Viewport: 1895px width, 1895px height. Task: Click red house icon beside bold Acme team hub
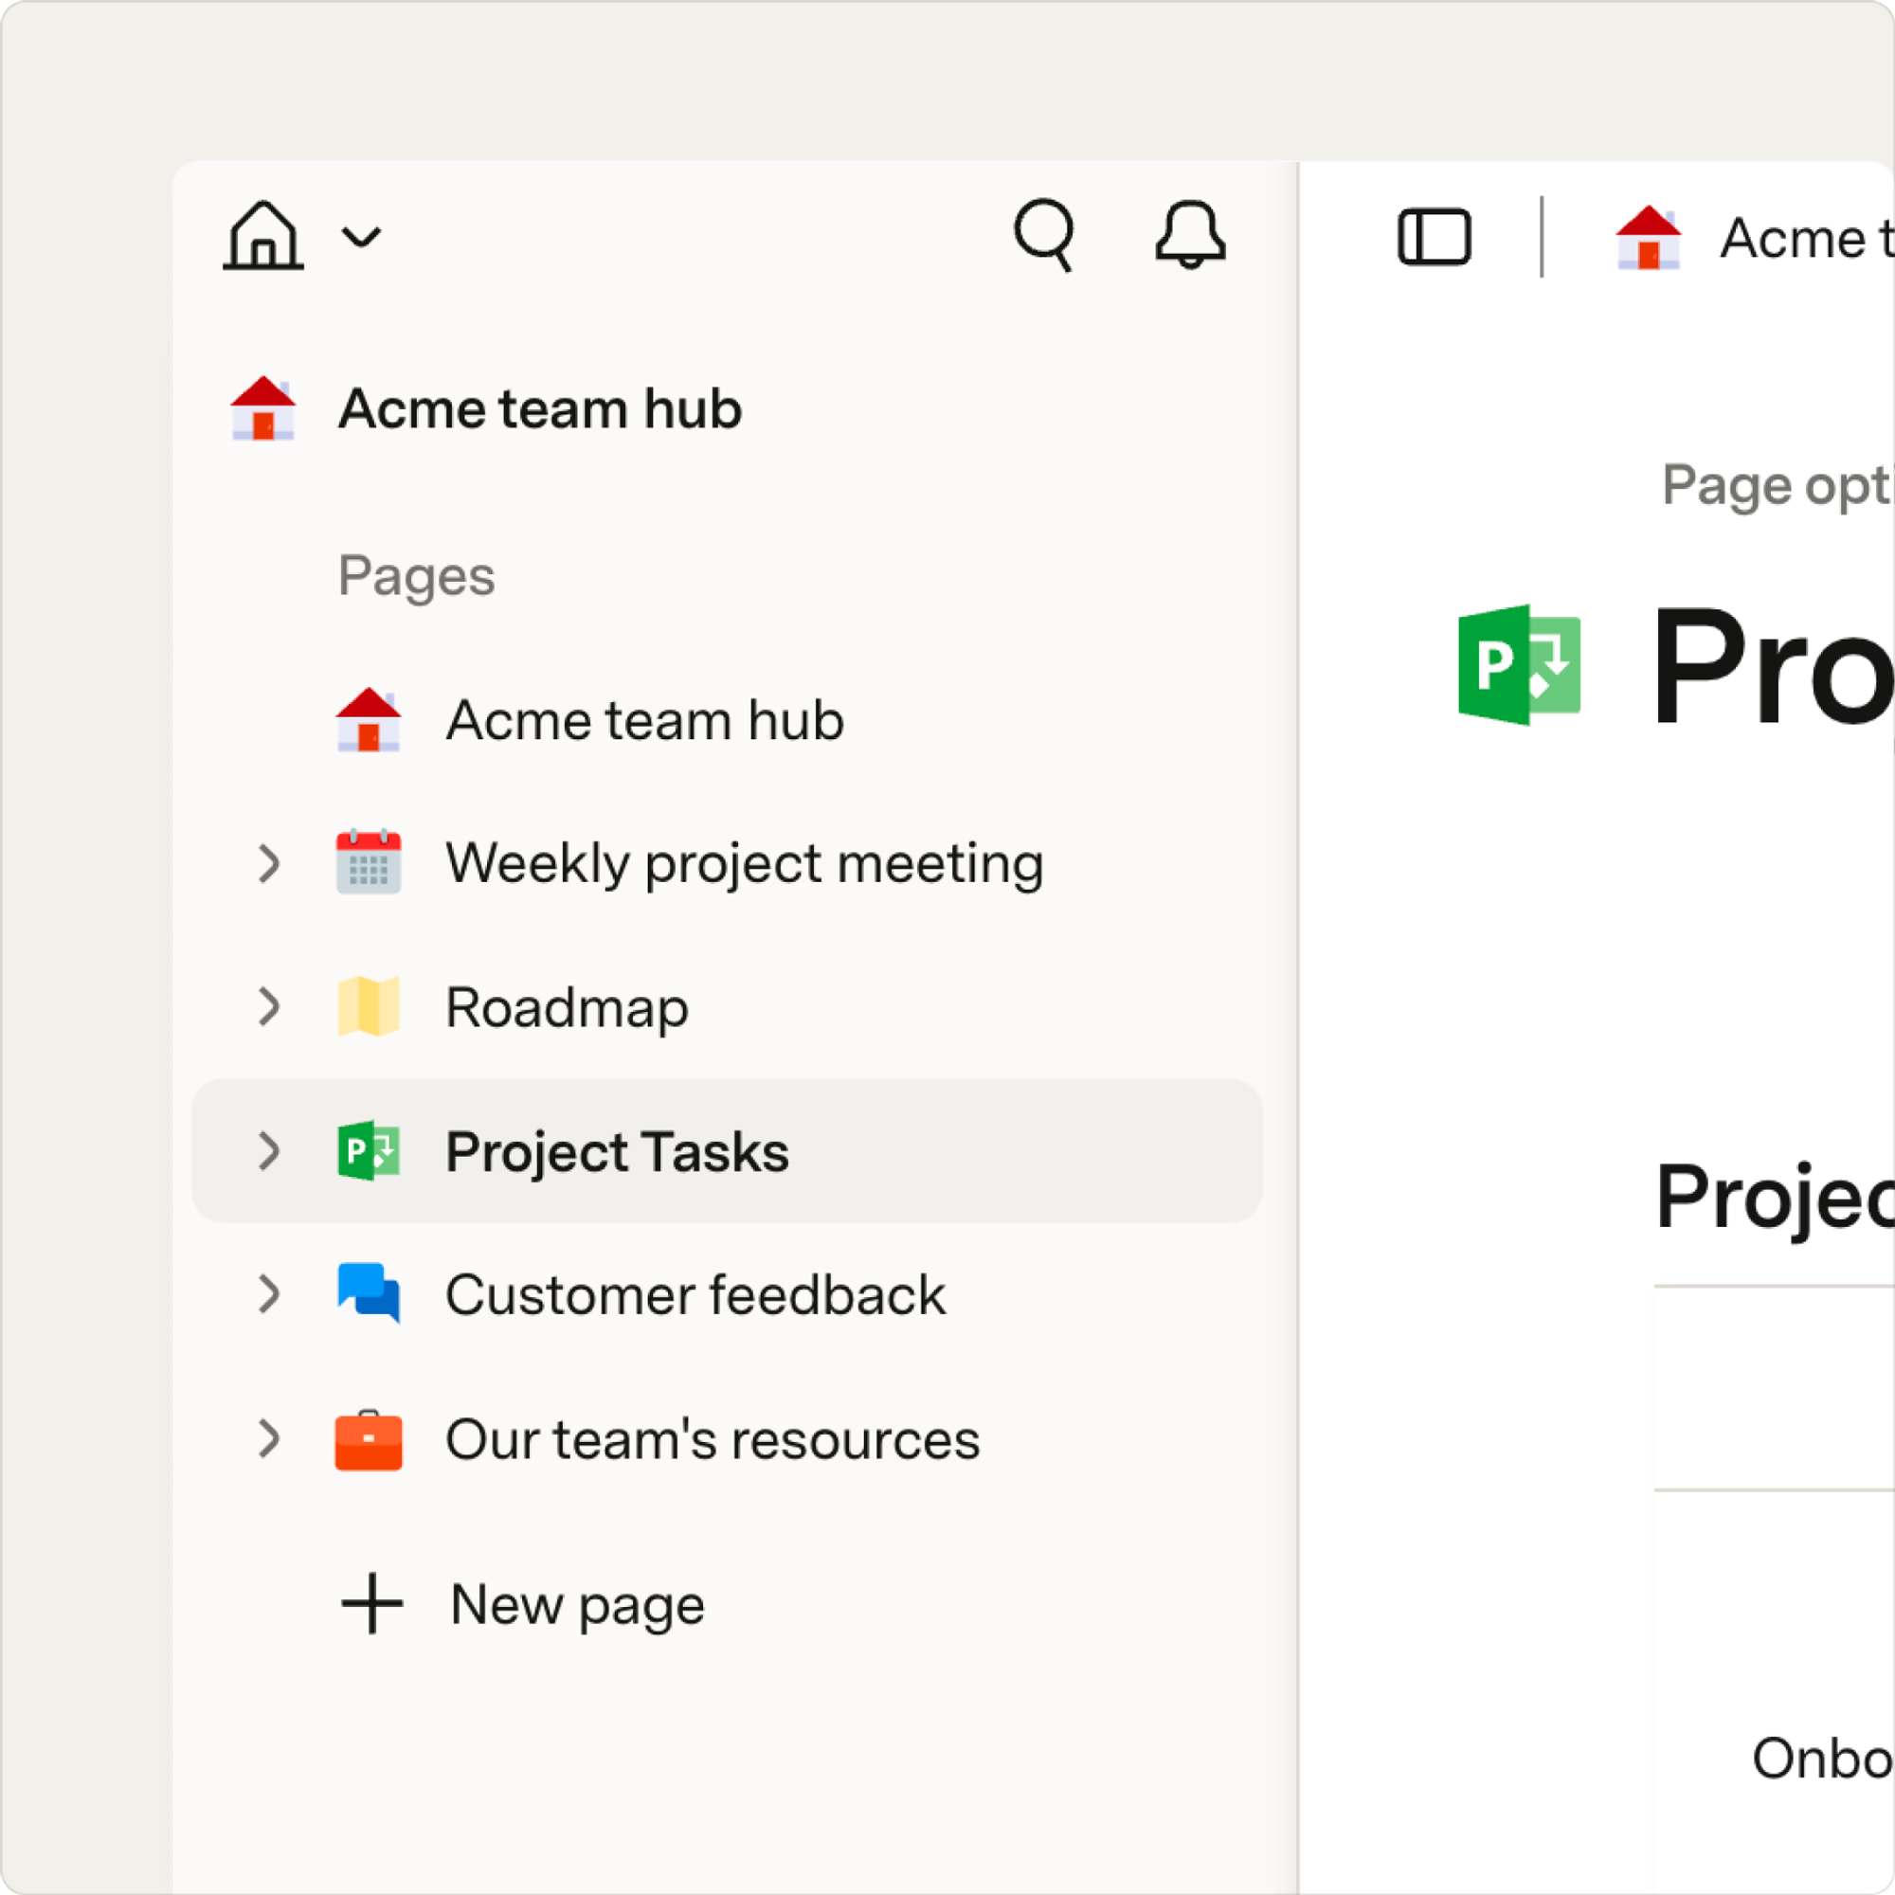[262, 408]
